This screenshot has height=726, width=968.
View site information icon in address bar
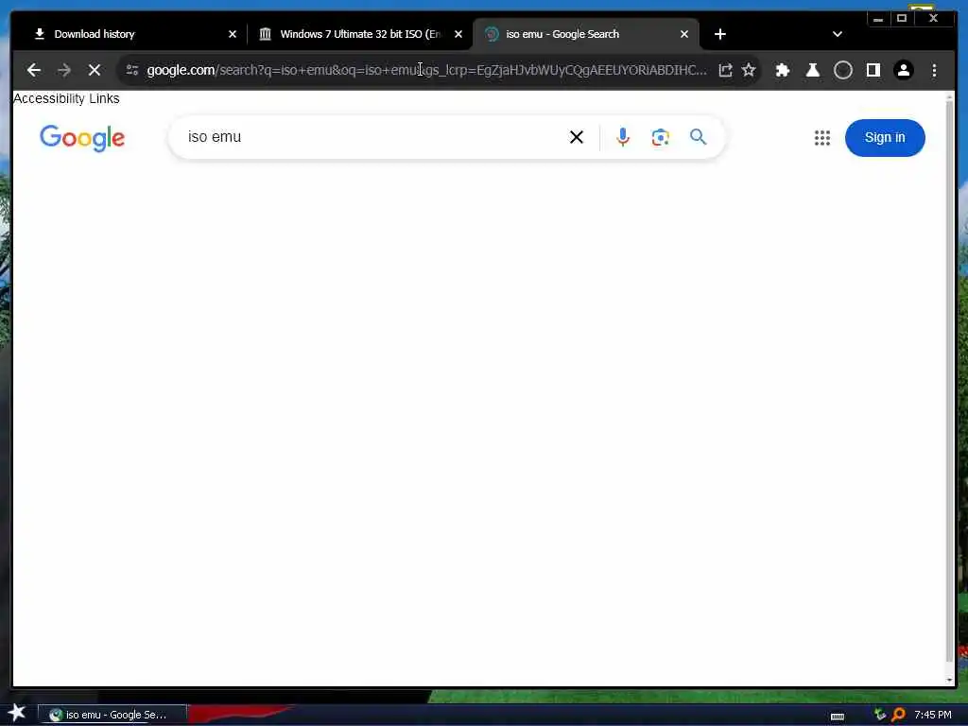pos(132,70)
